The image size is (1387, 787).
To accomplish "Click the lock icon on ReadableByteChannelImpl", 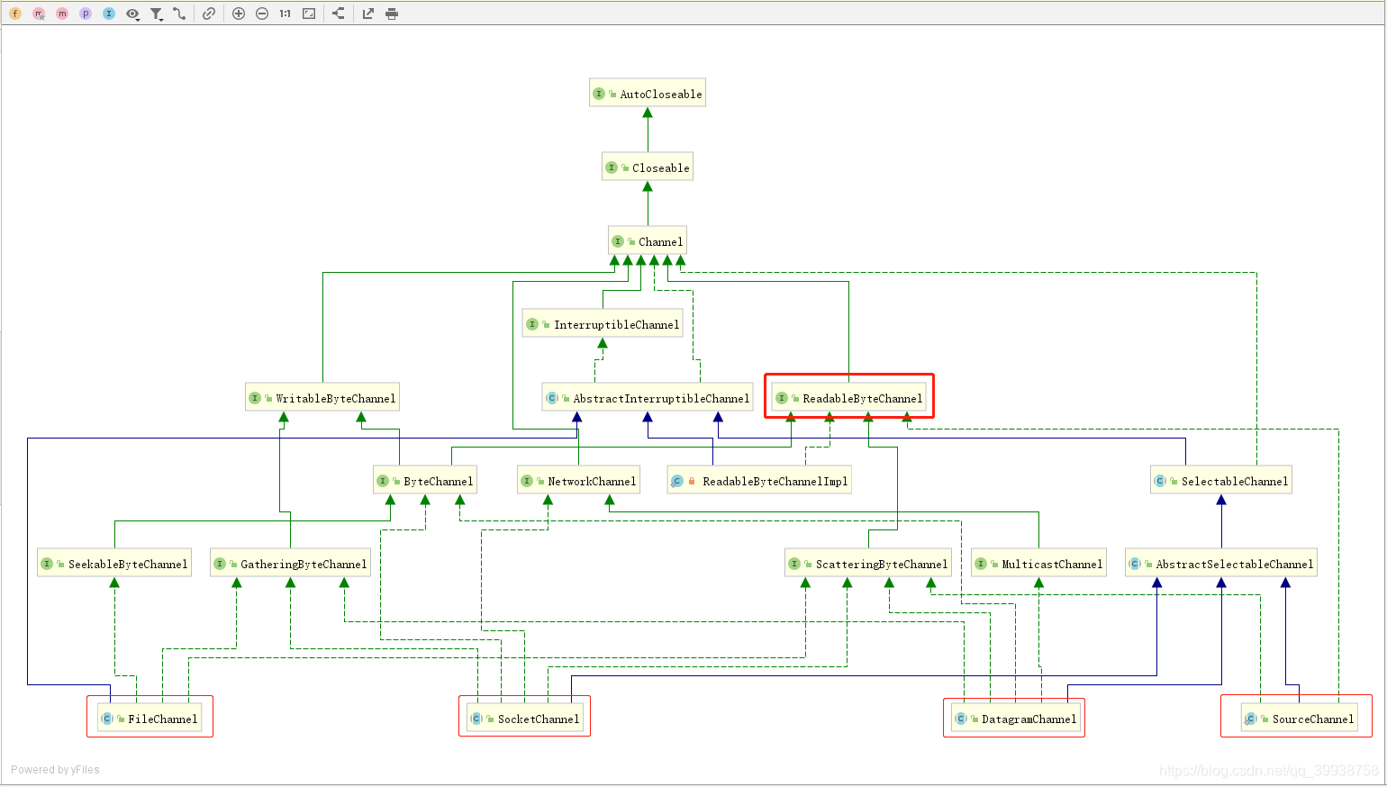I will coord(692,481).
